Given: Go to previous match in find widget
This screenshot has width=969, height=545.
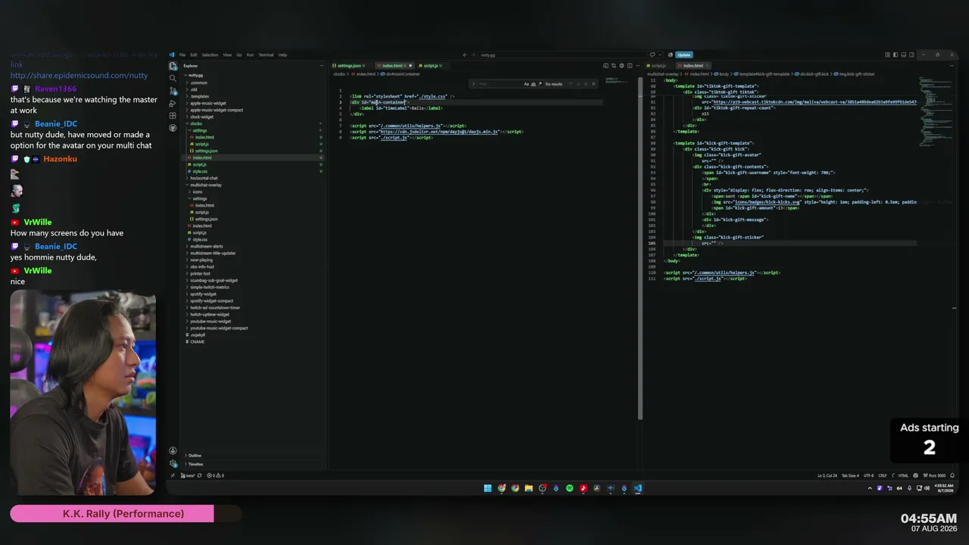Looking at the screenshot, I should pyautogui.click(x=571, y=84).
